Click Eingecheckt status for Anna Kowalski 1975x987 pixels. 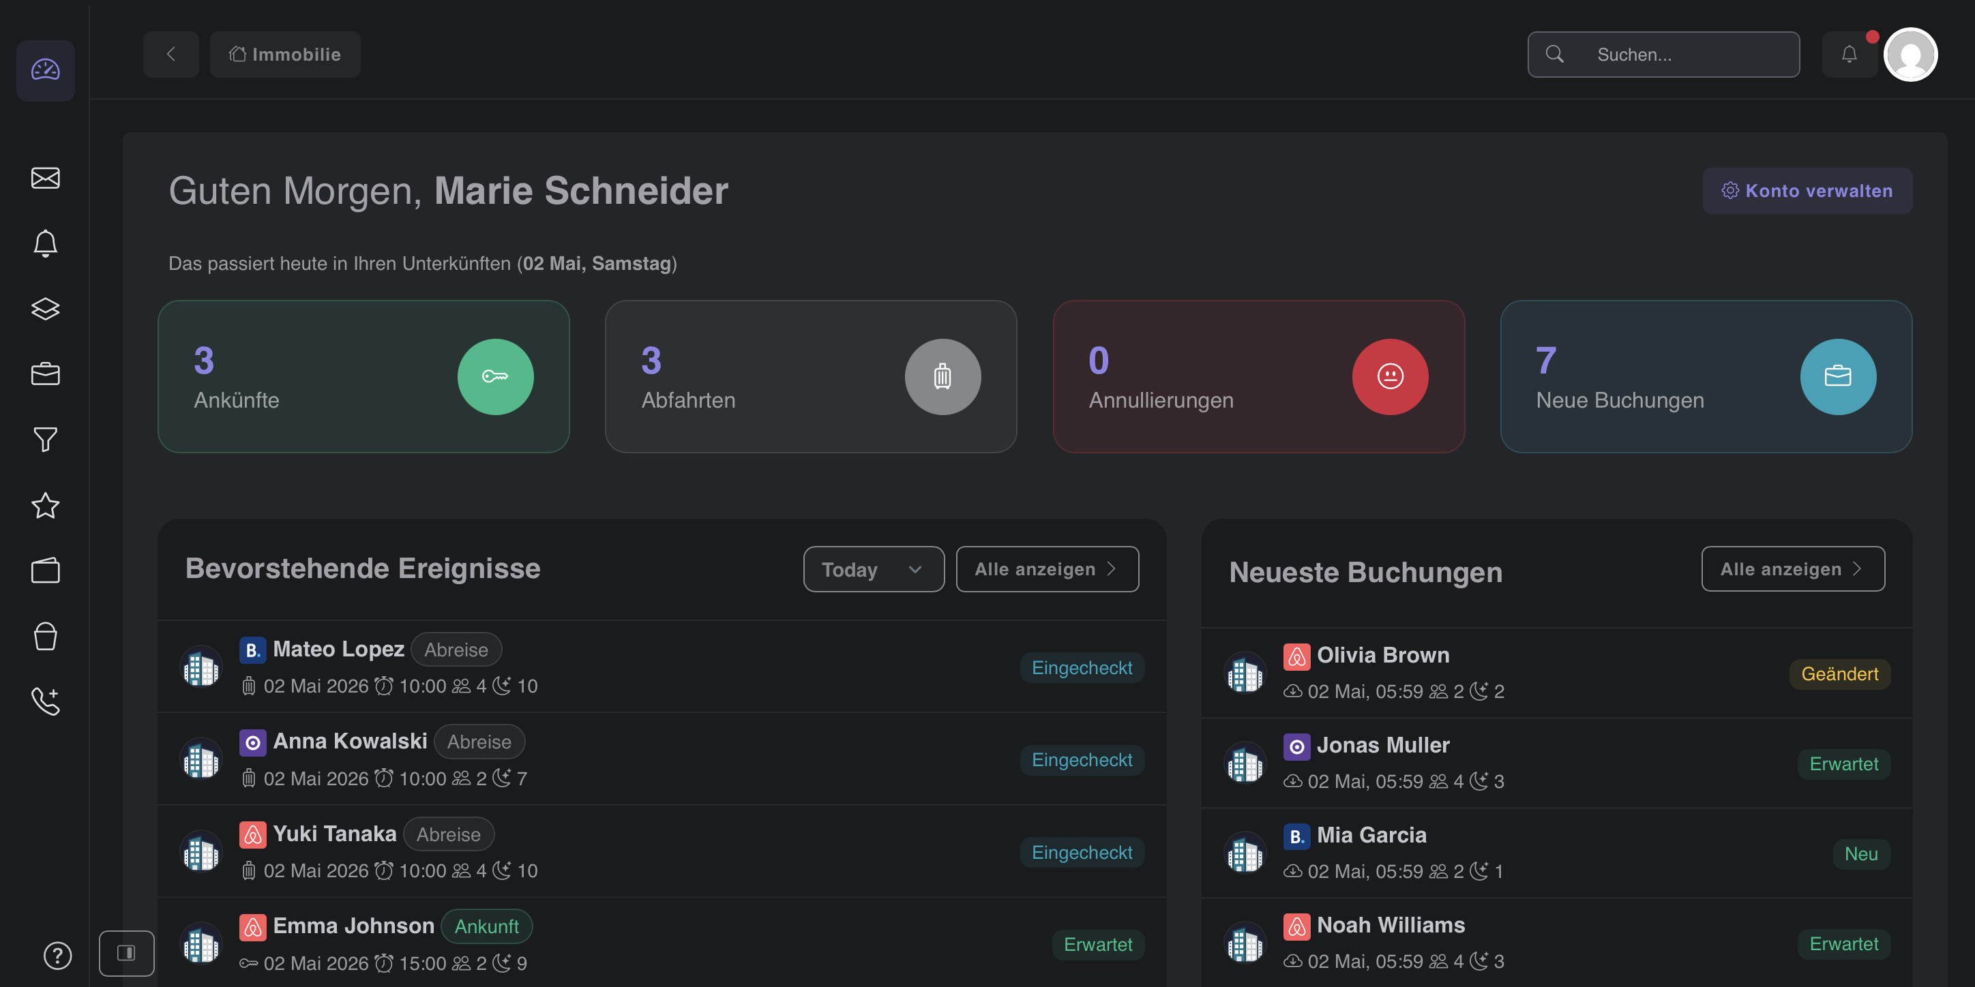coord(1082,759)
